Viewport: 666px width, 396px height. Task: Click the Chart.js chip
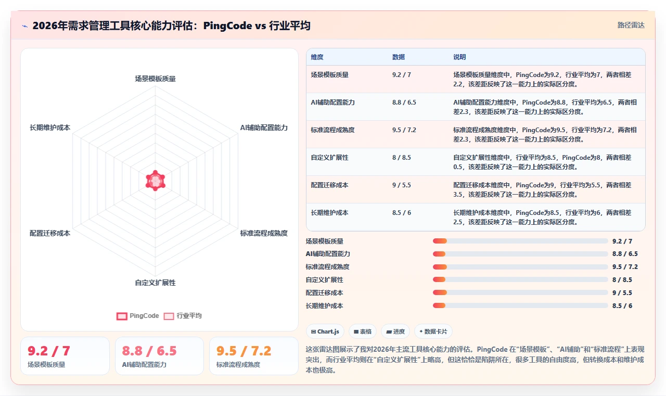tap(325, 331)
